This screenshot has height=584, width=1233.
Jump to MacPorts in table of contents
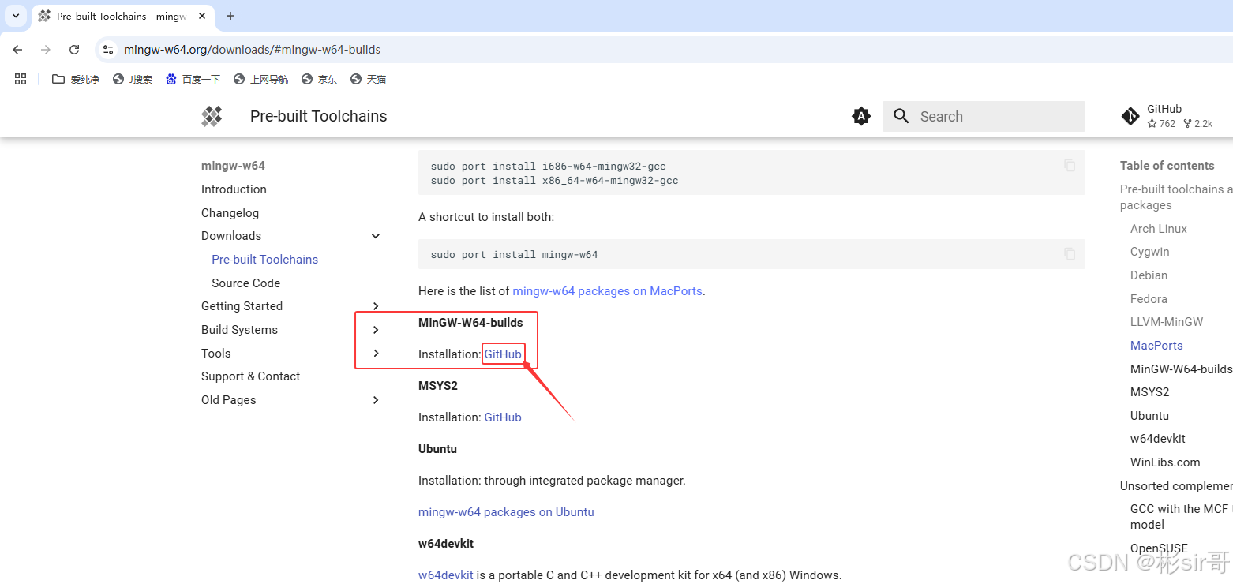[1156, 346]
